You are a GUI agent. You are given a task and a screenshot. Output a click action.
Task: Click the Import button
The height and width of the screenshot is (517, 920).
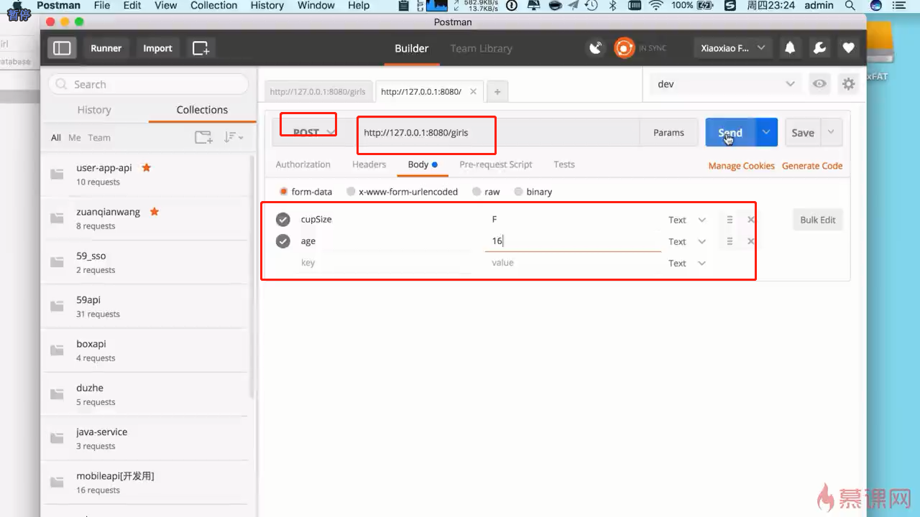coord(157,48)
